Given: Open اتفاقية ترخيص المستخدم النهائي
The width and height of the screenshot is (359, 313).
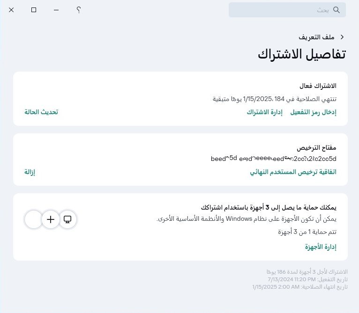Looking at the screenshot, I should pyautogui.click(x=293, y=172).
